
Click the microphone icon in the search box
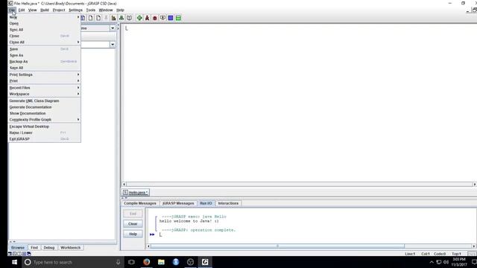tap(118, 262)
